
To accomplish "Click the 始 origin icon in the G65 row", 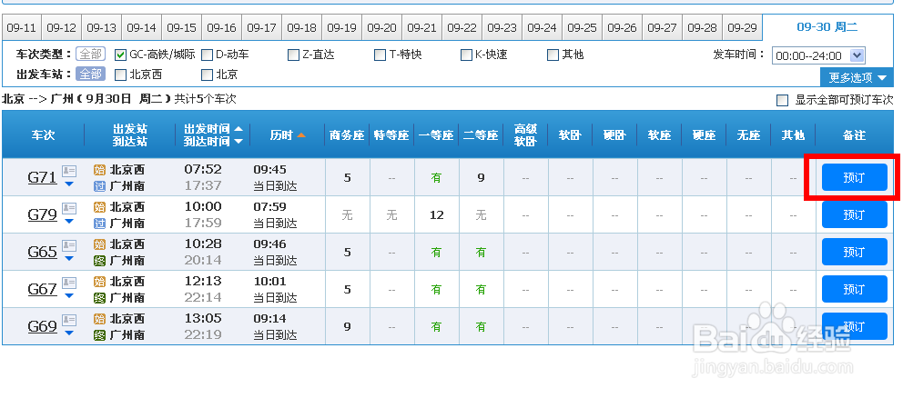I will coord(99,244).
